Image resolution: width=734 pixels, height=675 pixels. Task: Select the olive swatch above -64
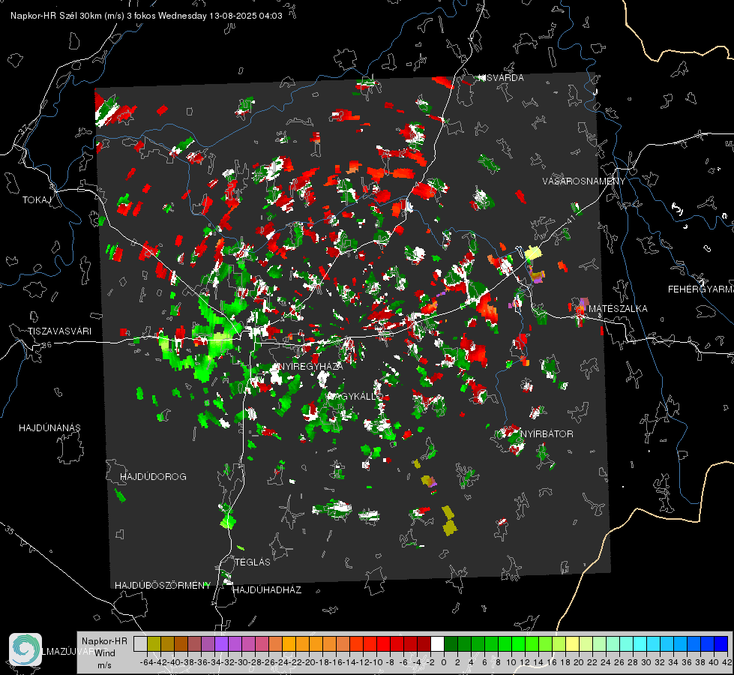[154, 643]
